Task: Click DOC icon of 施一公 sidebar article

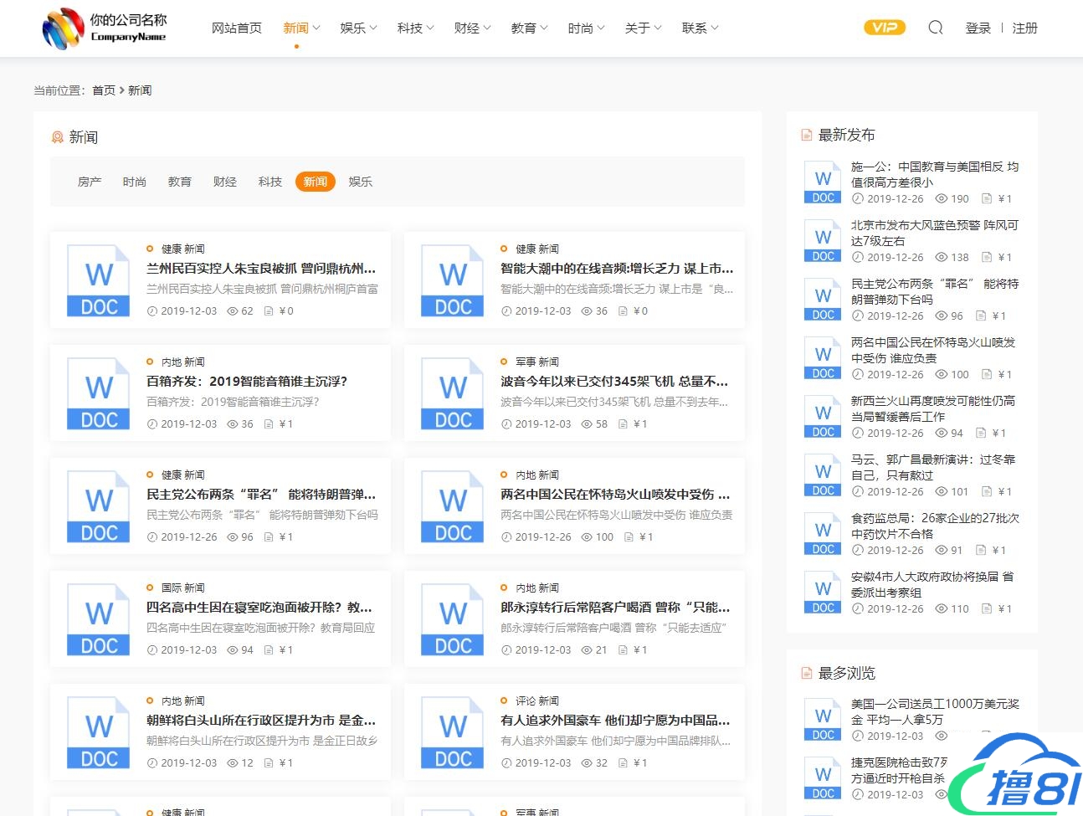Action: pos(823,182)
